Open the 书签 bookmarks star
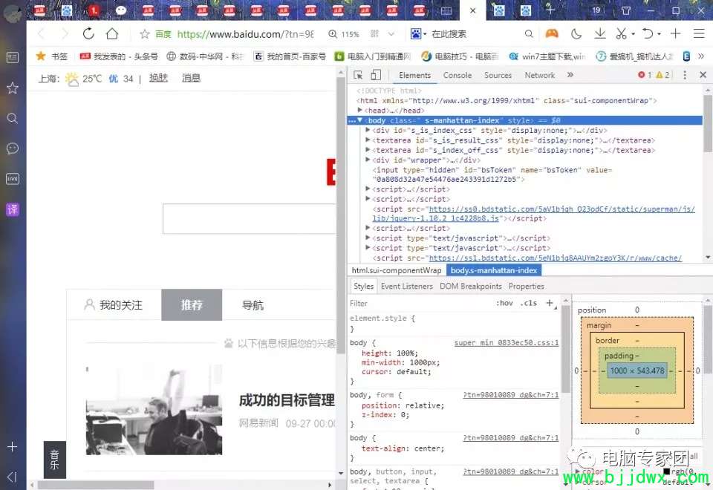713x490 pixels. (52, 56)
